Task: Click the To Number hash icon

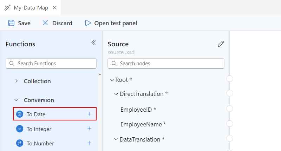Action: click(x=20, y=143)
